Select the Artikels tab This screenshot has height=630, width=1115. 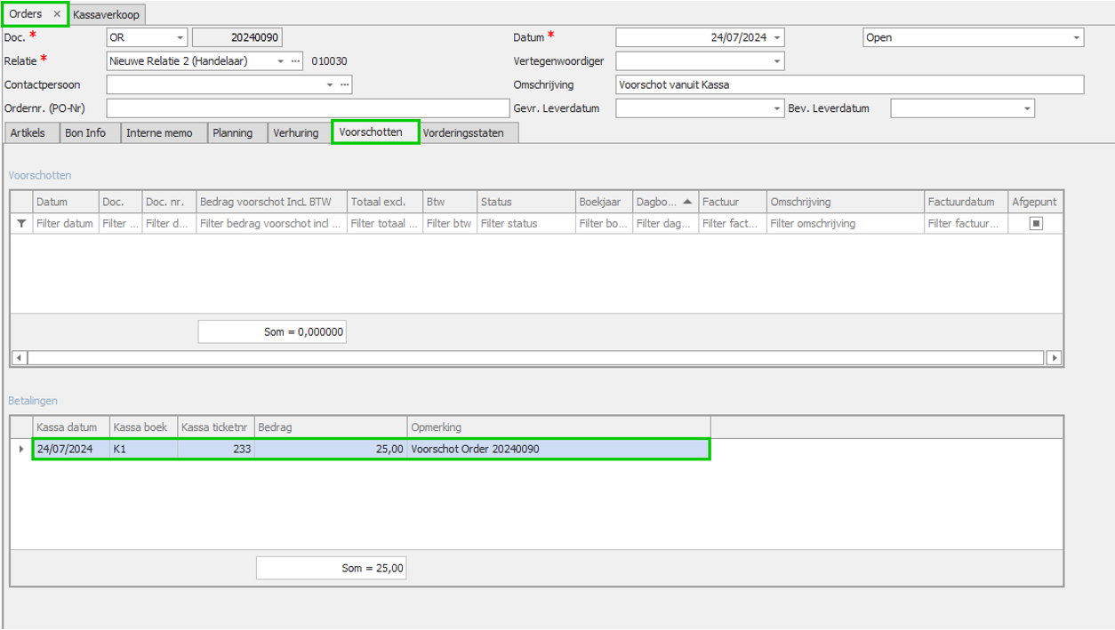(x=28, y=132)
